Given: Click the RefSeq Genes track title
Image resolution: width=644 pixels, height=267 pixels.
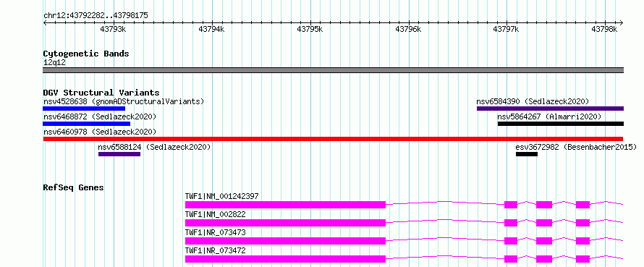Looking at the screenshot, I should coord(74,187).
